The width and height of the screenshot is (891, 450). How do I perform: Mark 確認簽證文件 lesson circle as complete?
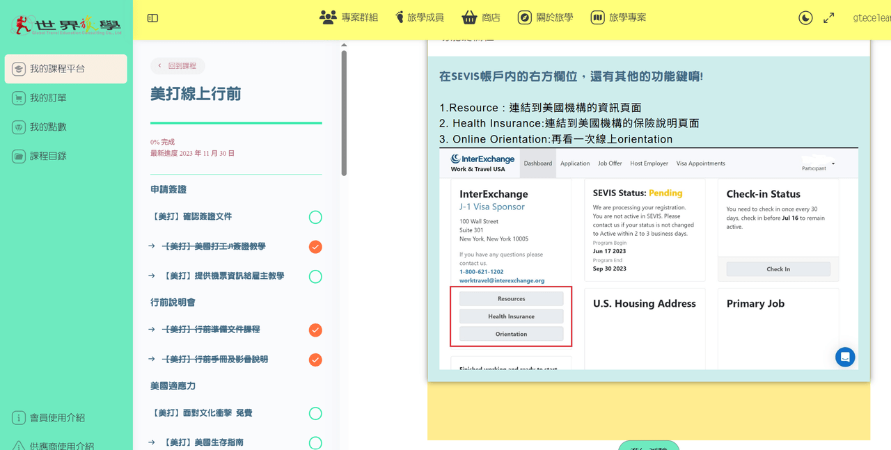tap(315, 217)
